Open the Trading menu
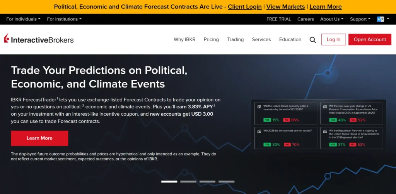 pyautogui.click(x=236, y=40)
